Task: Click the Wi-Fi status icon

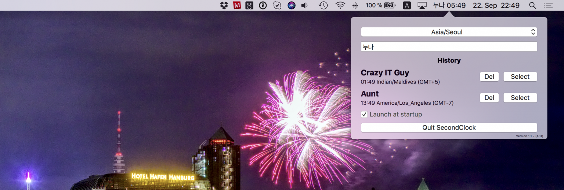Action: tap(340, 5)
